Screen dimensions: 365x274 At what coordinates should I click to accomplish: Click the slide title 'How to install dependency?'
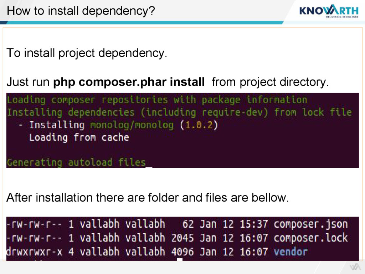(x=81, y=11)
